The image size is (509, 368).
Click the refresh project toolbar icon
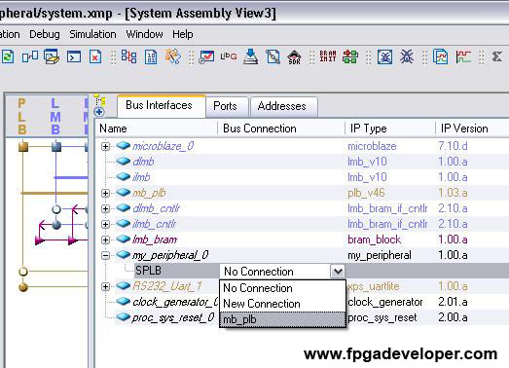point(7,56)
